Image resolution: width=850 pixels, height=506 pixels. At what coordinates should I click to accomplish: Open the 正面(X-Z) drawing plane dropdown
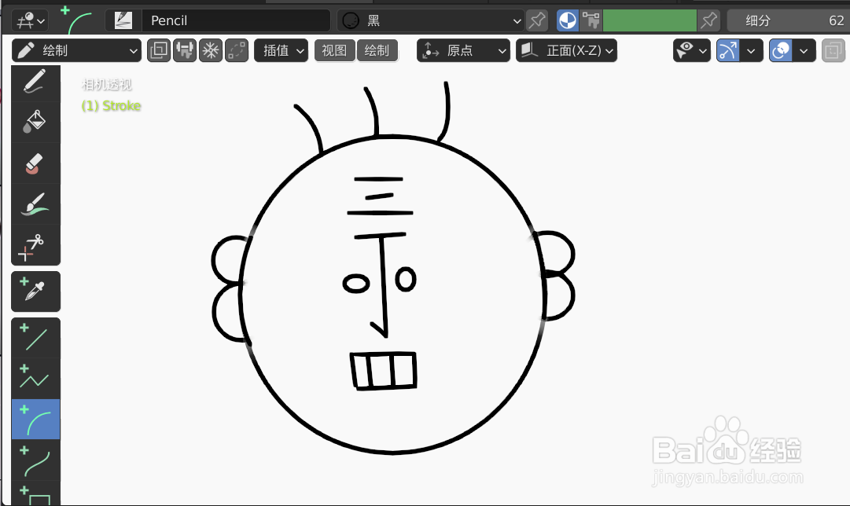coord(566,50)
